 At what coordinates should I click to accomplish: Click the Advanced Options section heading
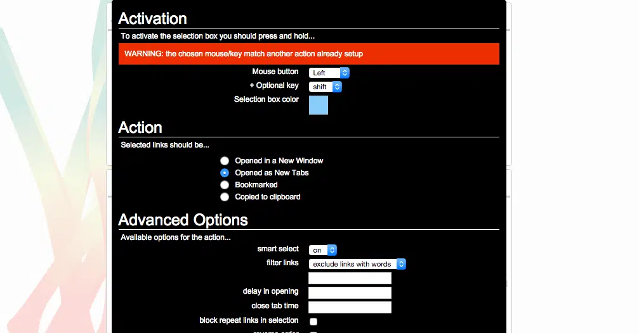pos(183,220)
